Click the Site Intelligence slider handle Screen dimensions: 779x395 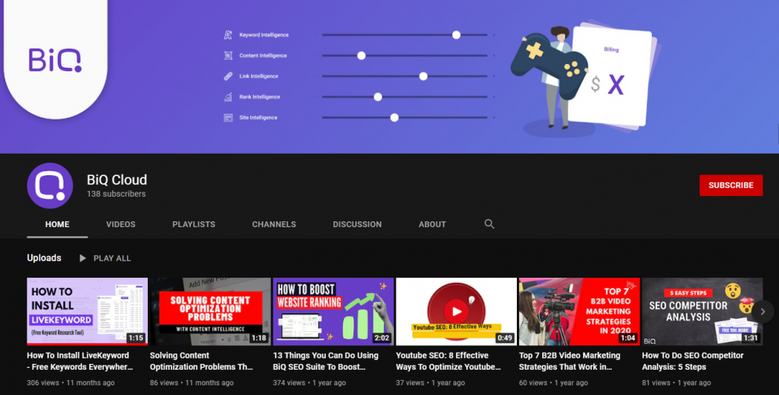pyautogui.click(x=394, y=118)
